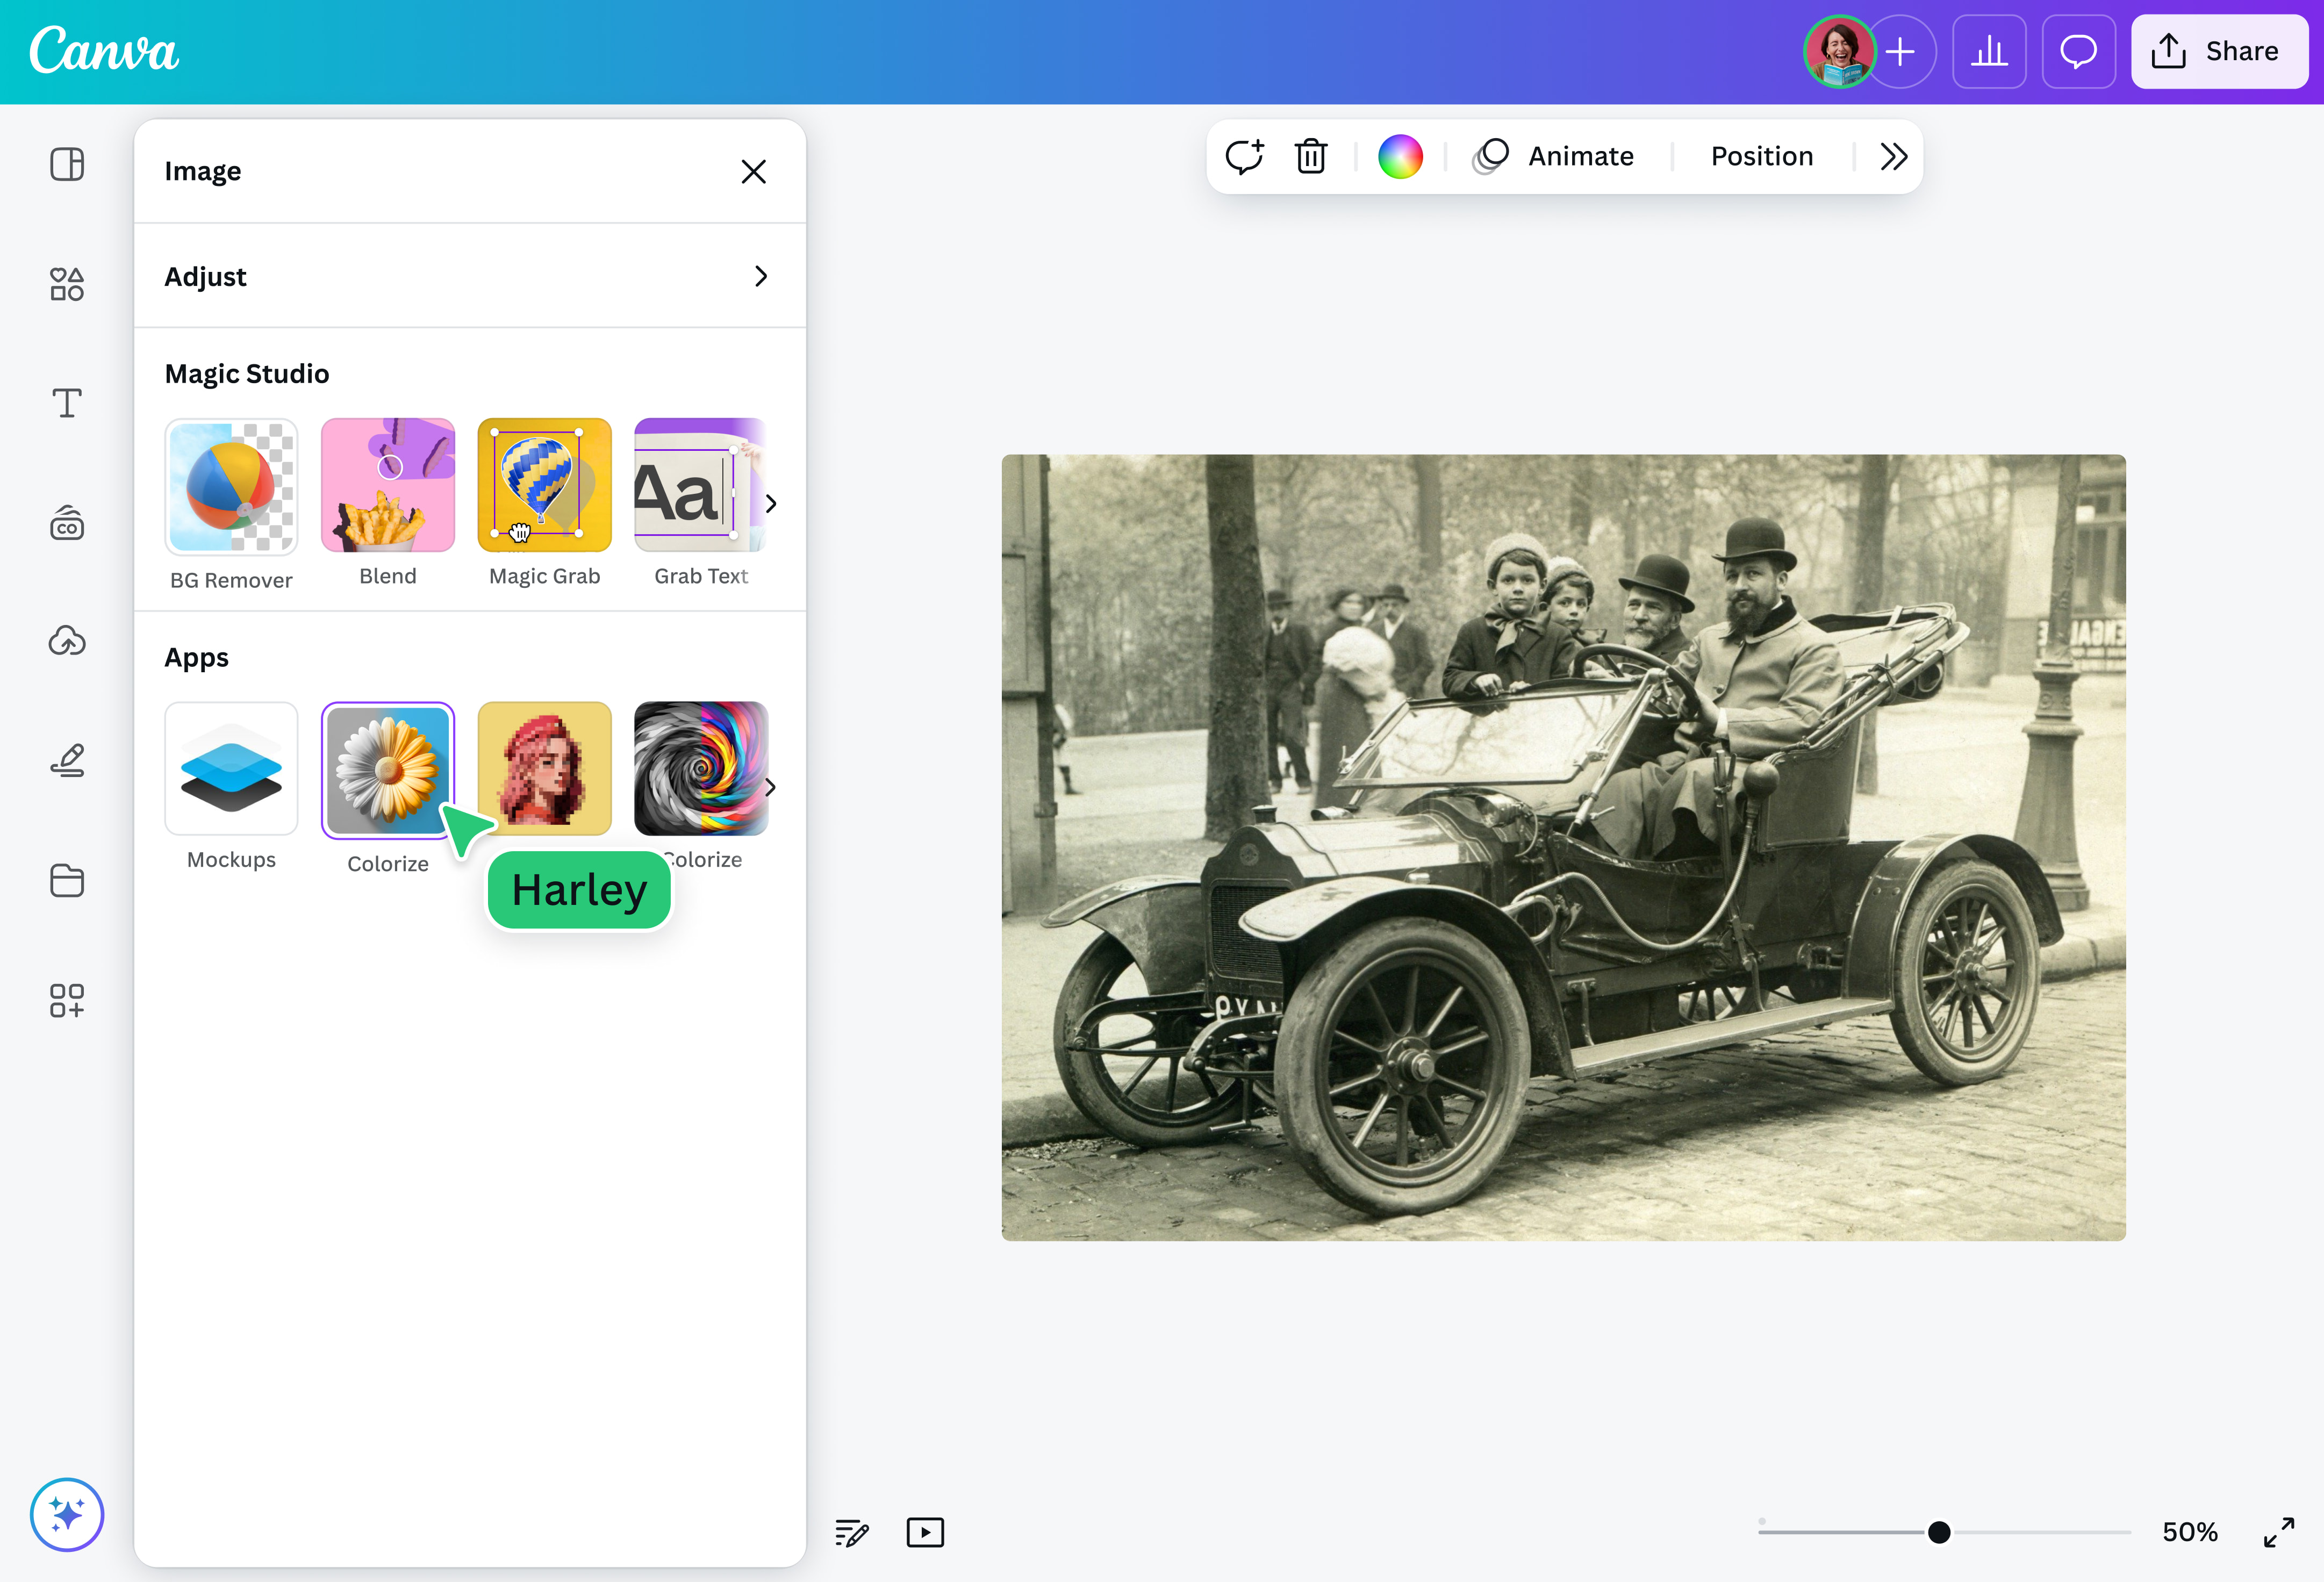This screenshot has width=2324, height=1582.
Task: Open the Position menu
Action: pyautogui.click(x=1761, y=156)
